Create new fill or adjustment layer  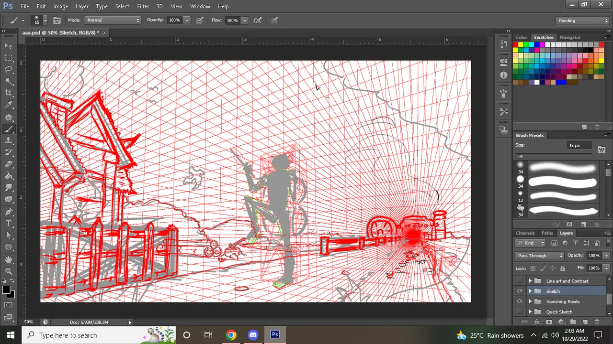click(x=561, y=322)
